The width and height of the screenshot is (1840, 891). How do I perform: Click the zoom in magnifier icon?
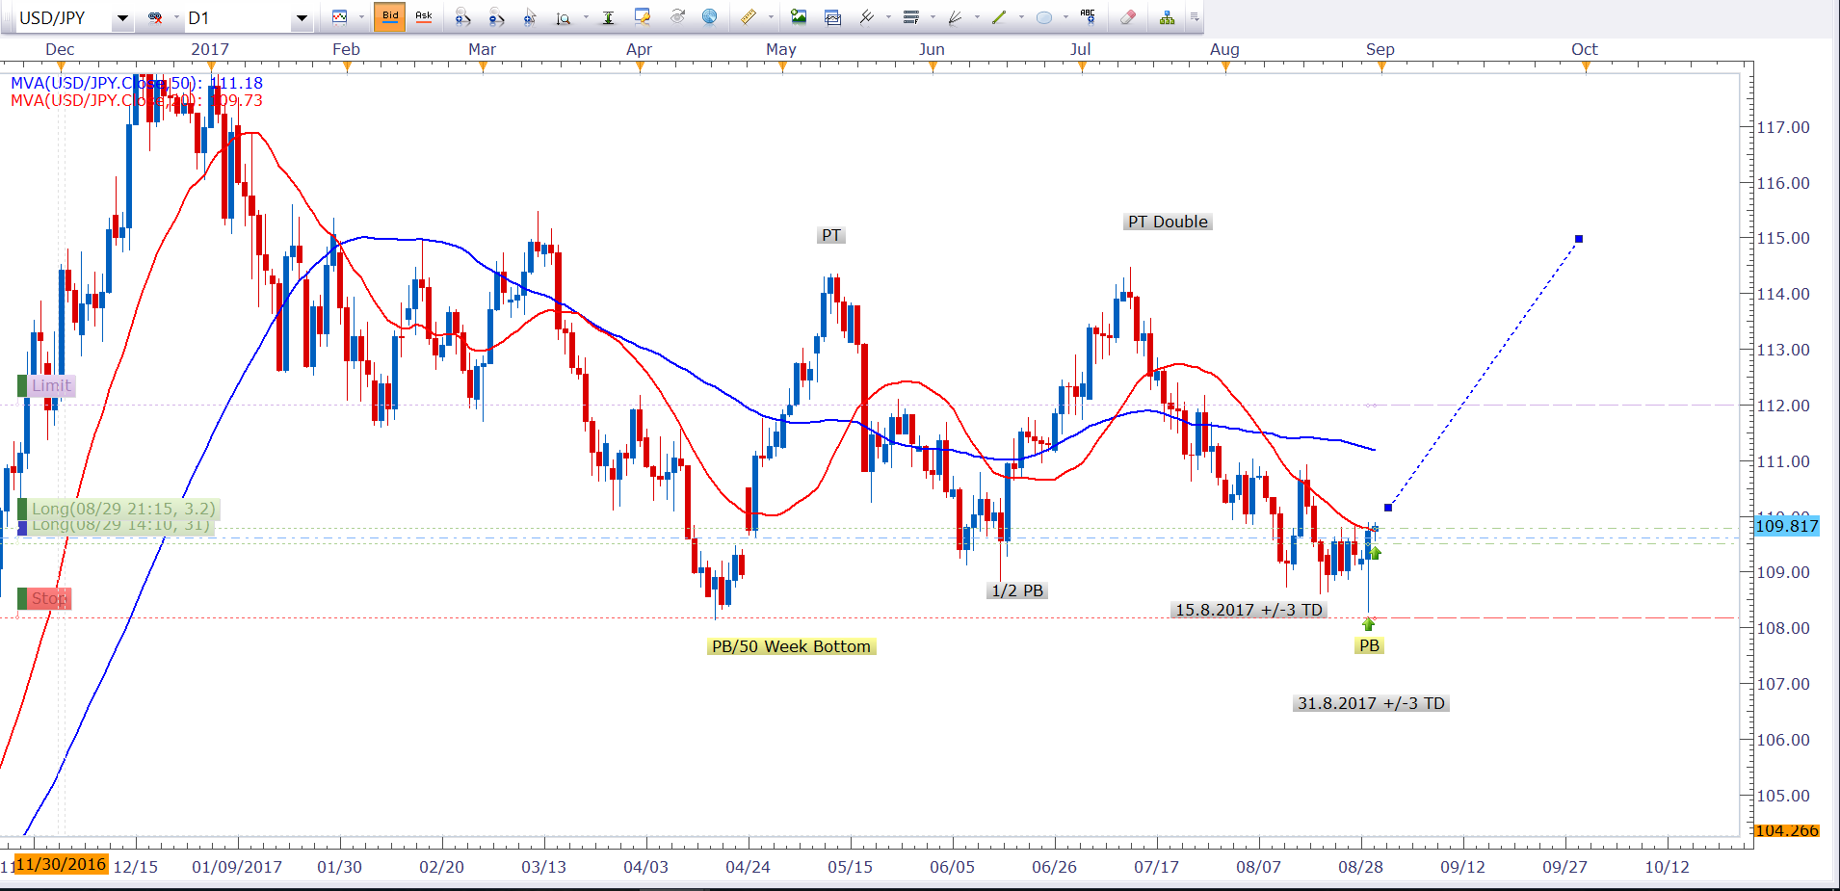pyautogui.click(x=462, y=17)
